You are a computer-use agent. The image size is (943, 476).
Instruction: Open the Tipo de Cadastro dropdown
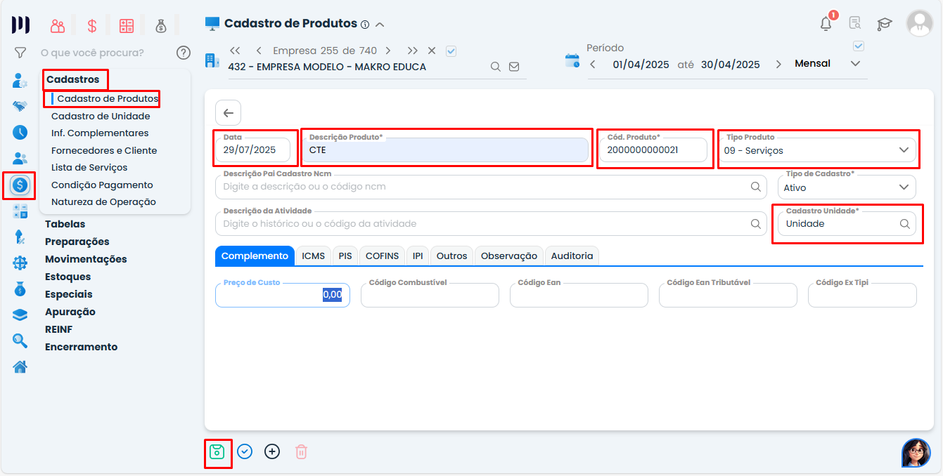point(904,187)
